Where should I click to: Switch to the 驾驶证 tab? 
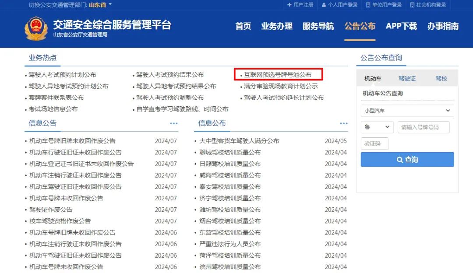pyautogui.click(x=407, y=78)
